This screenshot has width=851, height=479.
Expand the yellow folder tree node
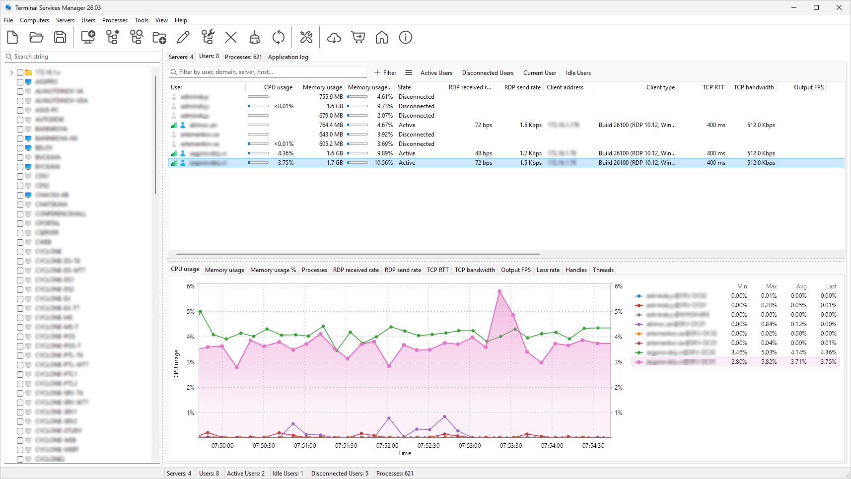point(11,72)
